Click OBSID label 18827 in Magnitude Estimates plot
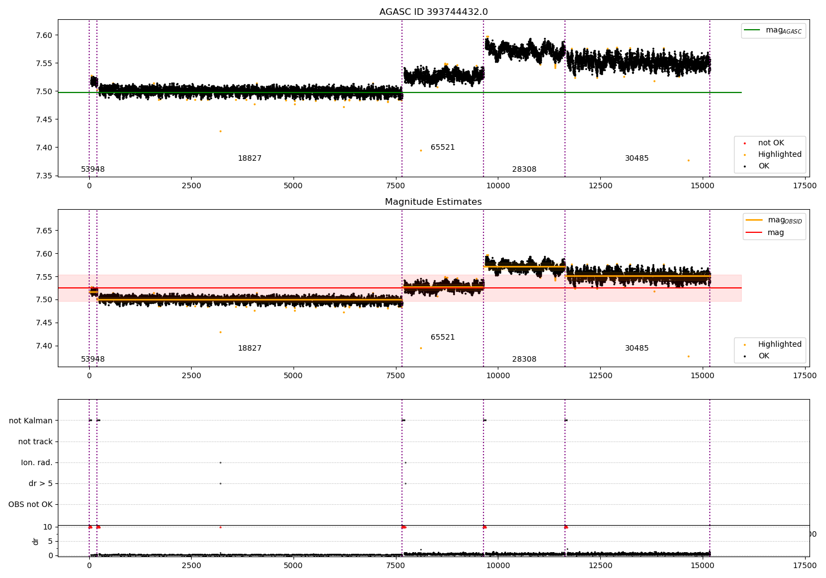Viewport: 826px width, 578px height. tap(249, 348)
